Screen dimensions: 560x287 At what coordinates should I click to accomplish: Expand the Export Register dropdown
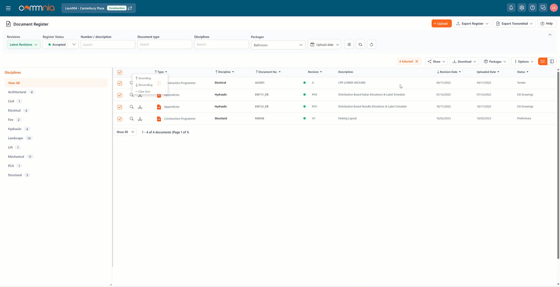472,24
